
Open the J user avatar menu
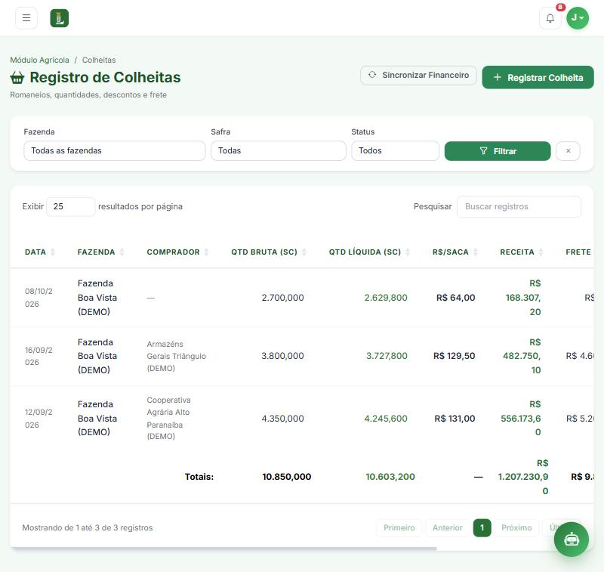578,17
